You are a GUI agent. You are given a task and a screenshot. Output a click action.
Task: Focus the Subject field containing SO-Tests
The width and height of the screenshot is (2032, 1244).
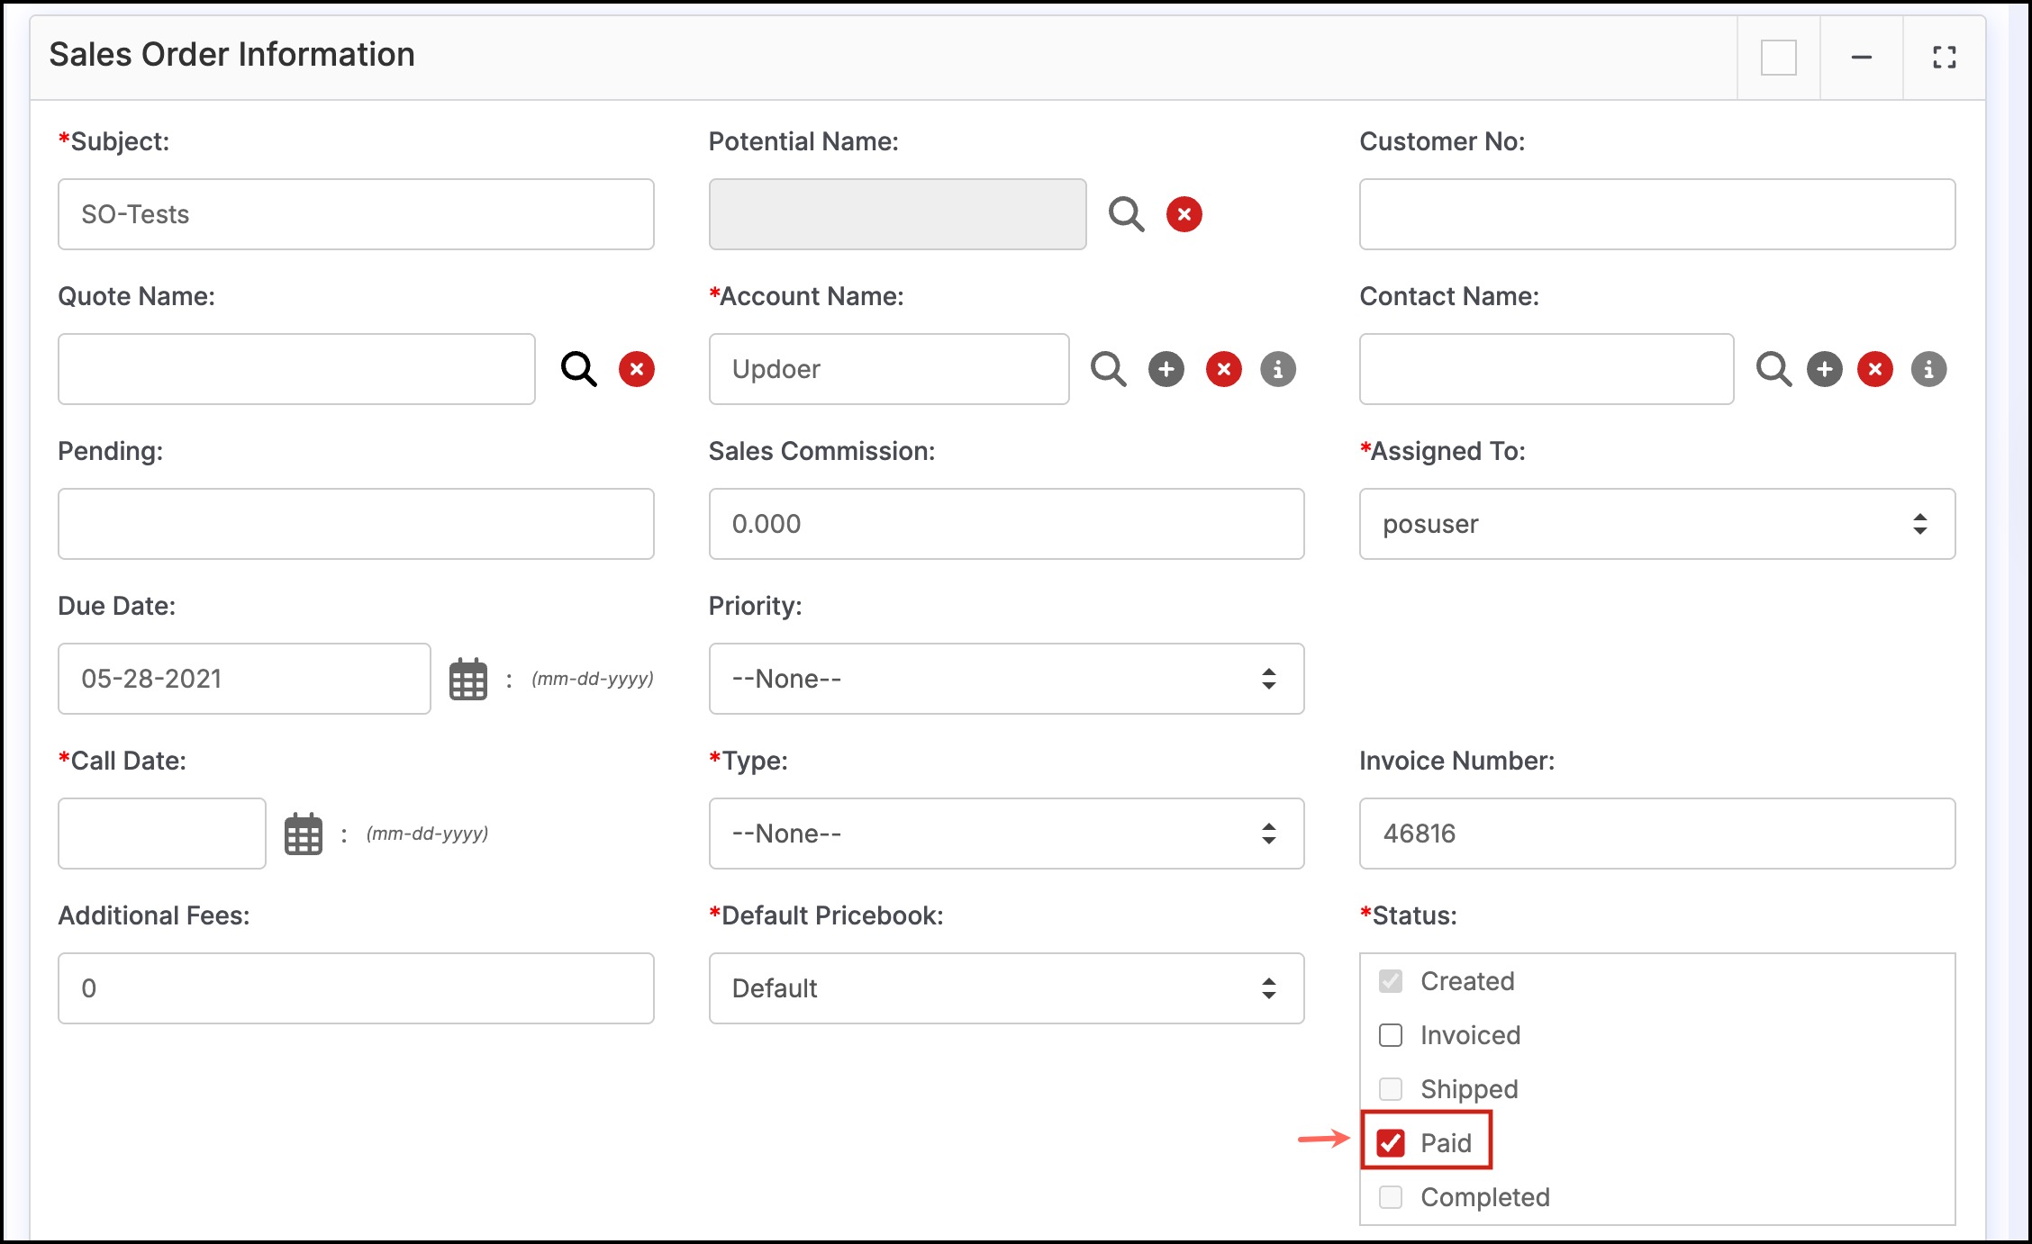355,214
